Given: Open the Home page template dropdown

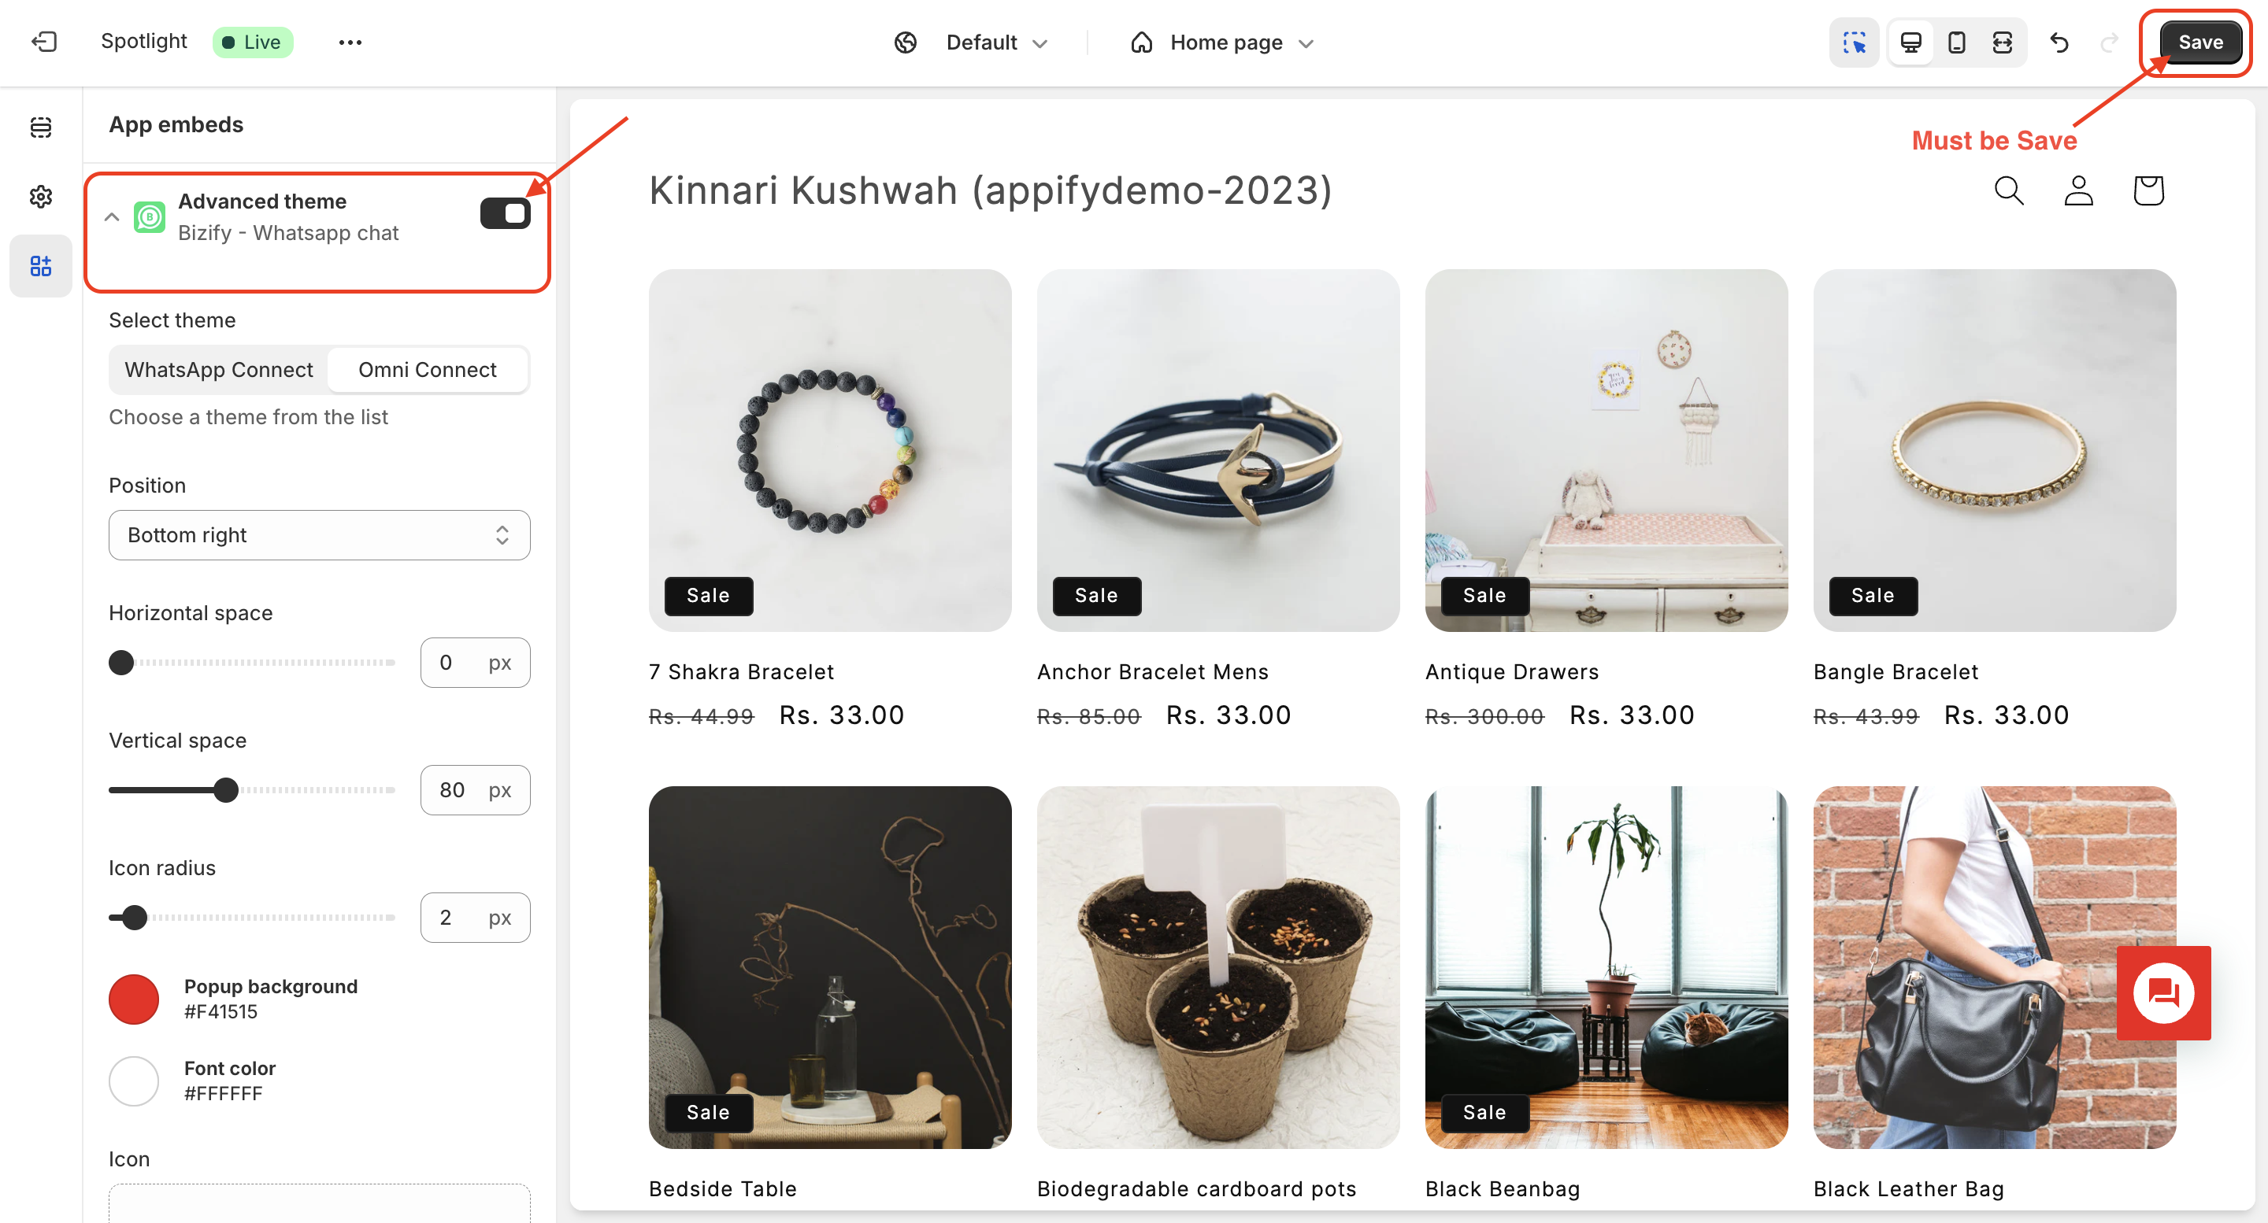Looking at the screenshot, I should (x=1223, y=42).
